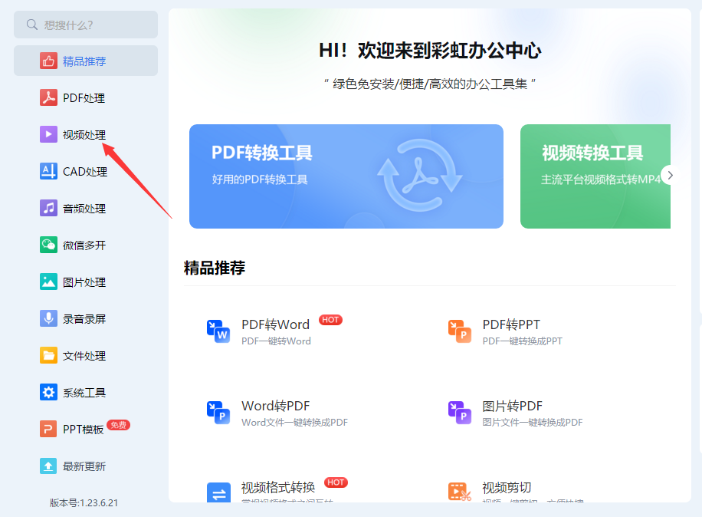Click the CAD处理 blue icon

coord(48,171)
